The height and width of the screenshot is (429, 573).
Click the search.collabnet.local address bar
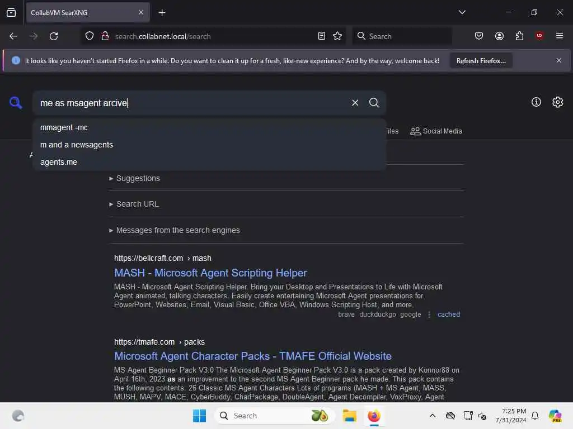214,36
